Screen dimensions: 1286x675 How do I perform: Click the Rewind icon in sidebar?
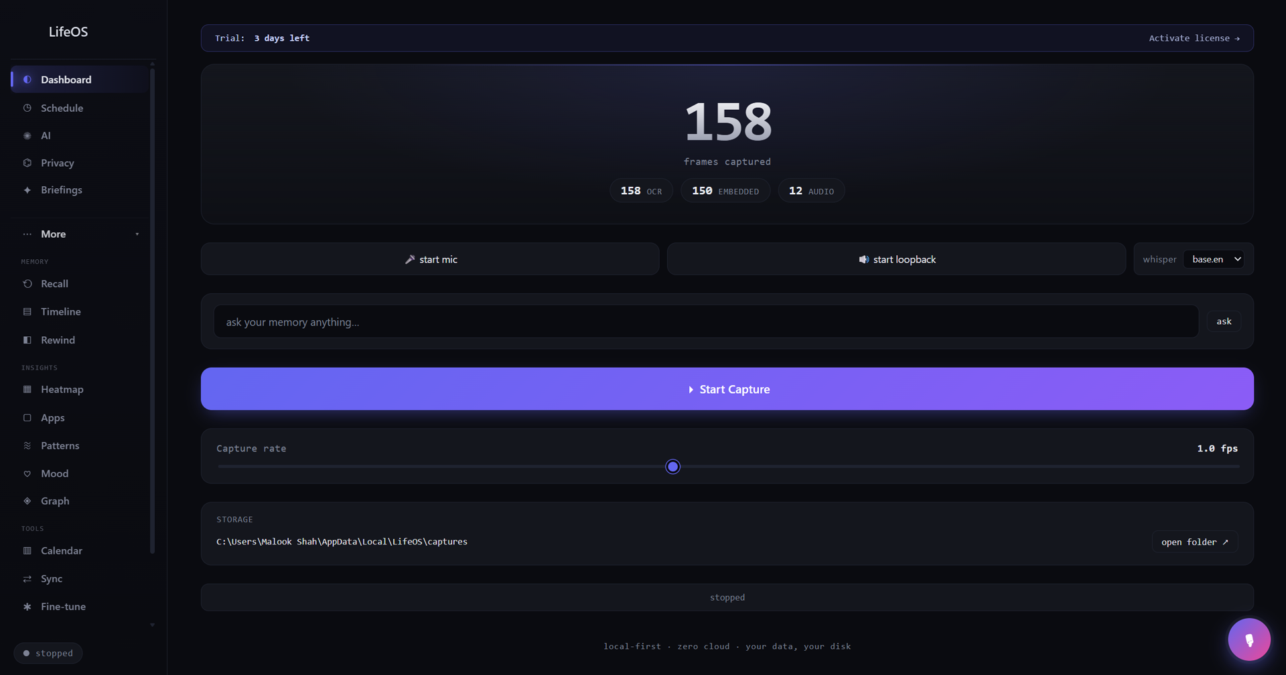coord(27,340)
